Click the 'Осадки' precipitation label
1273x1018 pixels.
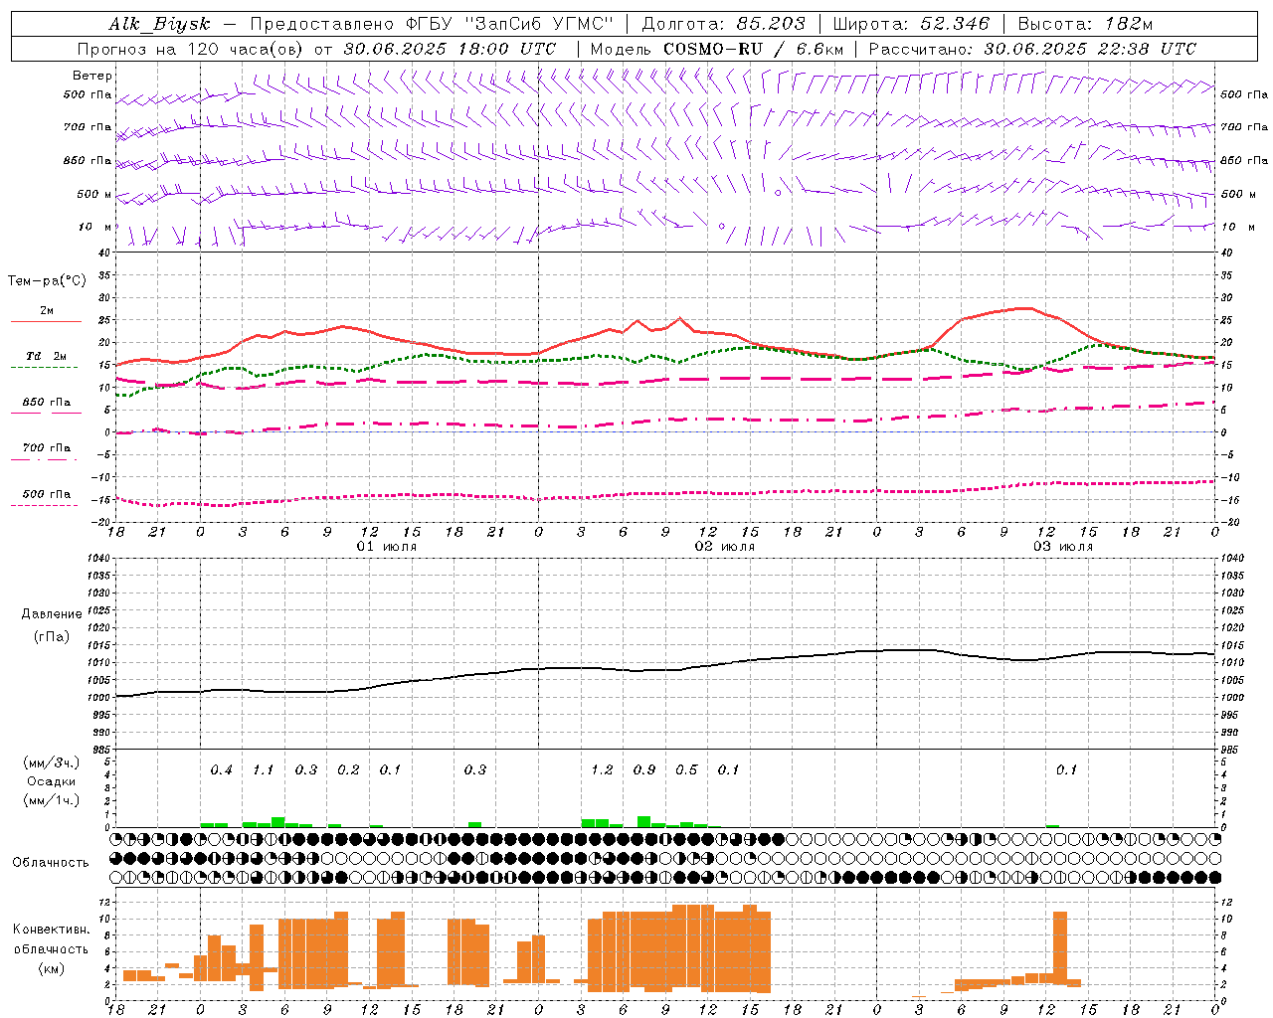pyautogui.click(x=52, y=781)
